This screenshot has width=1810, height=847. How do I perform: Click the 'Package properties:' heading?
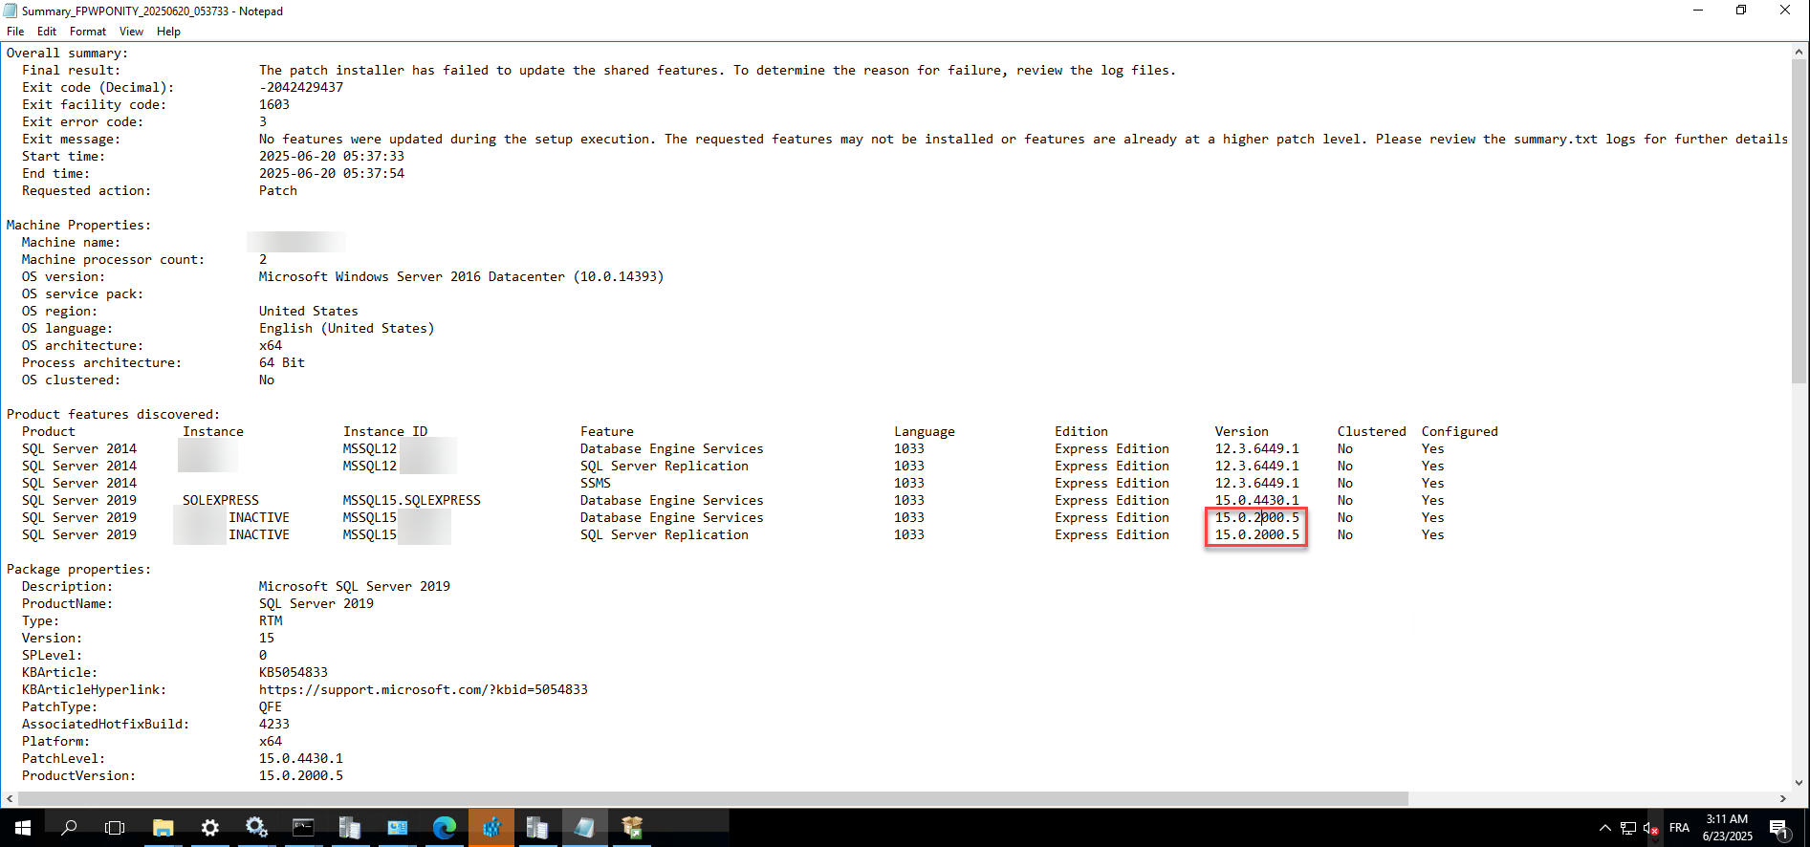[x=78, y=569]
